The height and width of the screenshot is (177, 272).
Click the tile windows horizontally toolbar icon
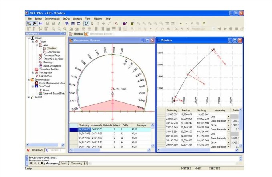(x=73, y=23)
